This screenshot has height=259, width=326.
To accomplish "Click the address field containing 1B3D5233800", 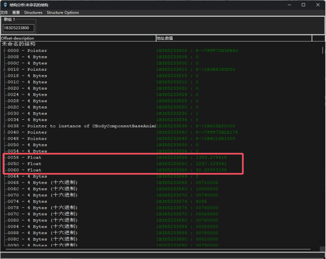I will point(19,28).
